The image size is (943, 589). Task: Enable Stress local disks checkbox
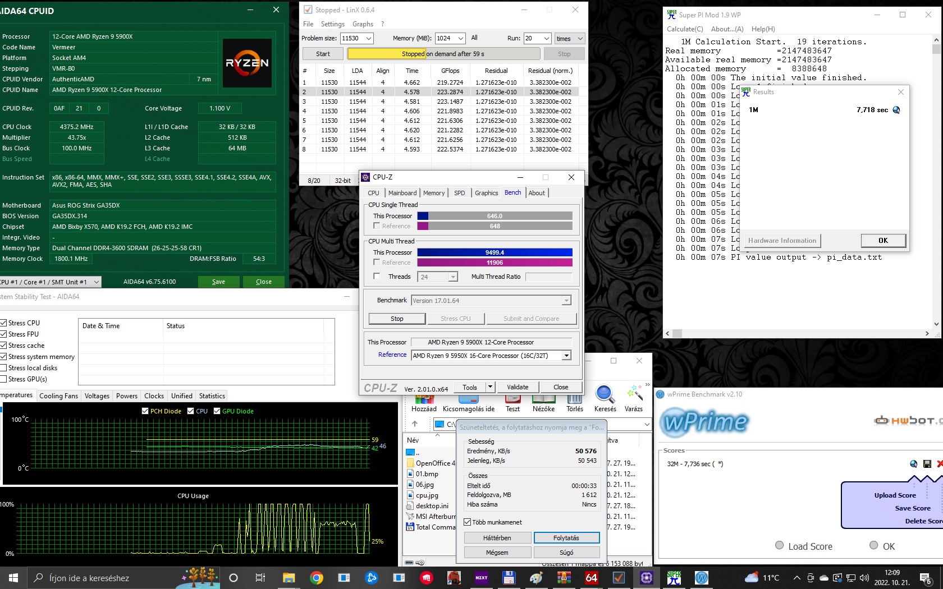click(3, 368)
